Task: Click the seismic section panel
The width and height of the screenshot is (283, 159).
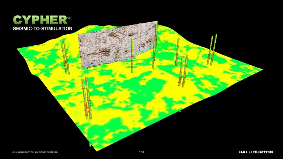Action: click(x=118, y=45)
